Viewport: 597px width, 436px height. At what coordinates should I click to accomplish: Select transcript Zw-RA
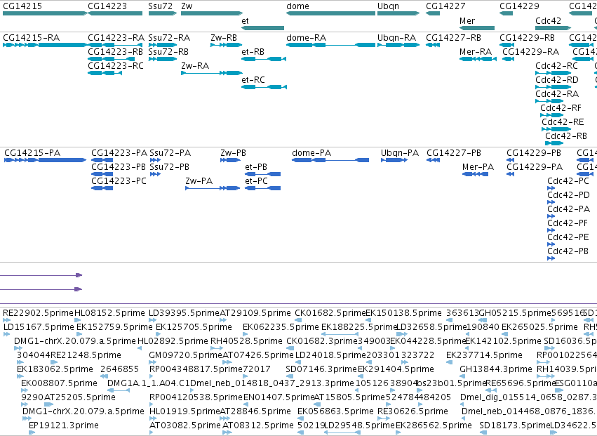pyautogui.click(x=212, y=73)
